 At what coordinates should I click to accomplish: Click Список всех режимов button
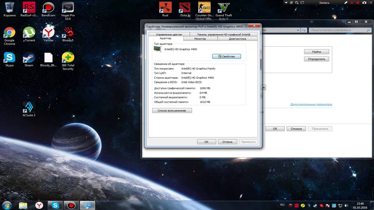click(172, 111)
